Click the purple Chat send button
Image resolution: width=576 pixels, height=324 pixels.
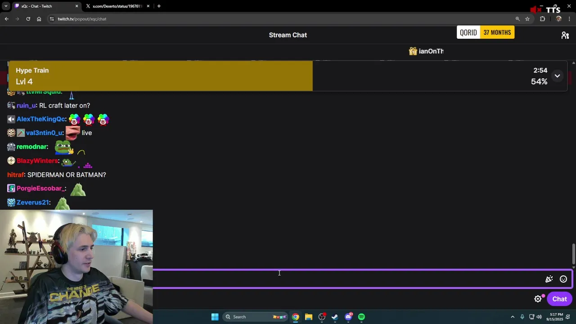(559, 299)
